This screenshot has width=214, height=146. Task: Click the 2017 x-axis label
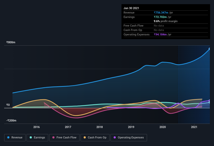(68, 127)
